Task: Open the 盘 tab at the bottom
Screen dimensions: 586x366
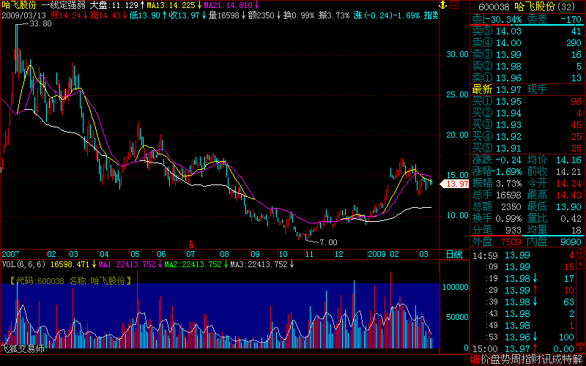Action: click(496, 360)
